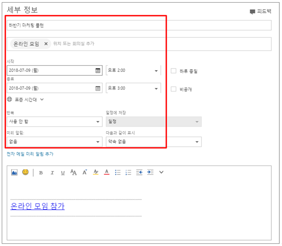The width and height of the screenshot is (282, 246).
Task: Insert a numbered list
Action: [x=129, y=172]
